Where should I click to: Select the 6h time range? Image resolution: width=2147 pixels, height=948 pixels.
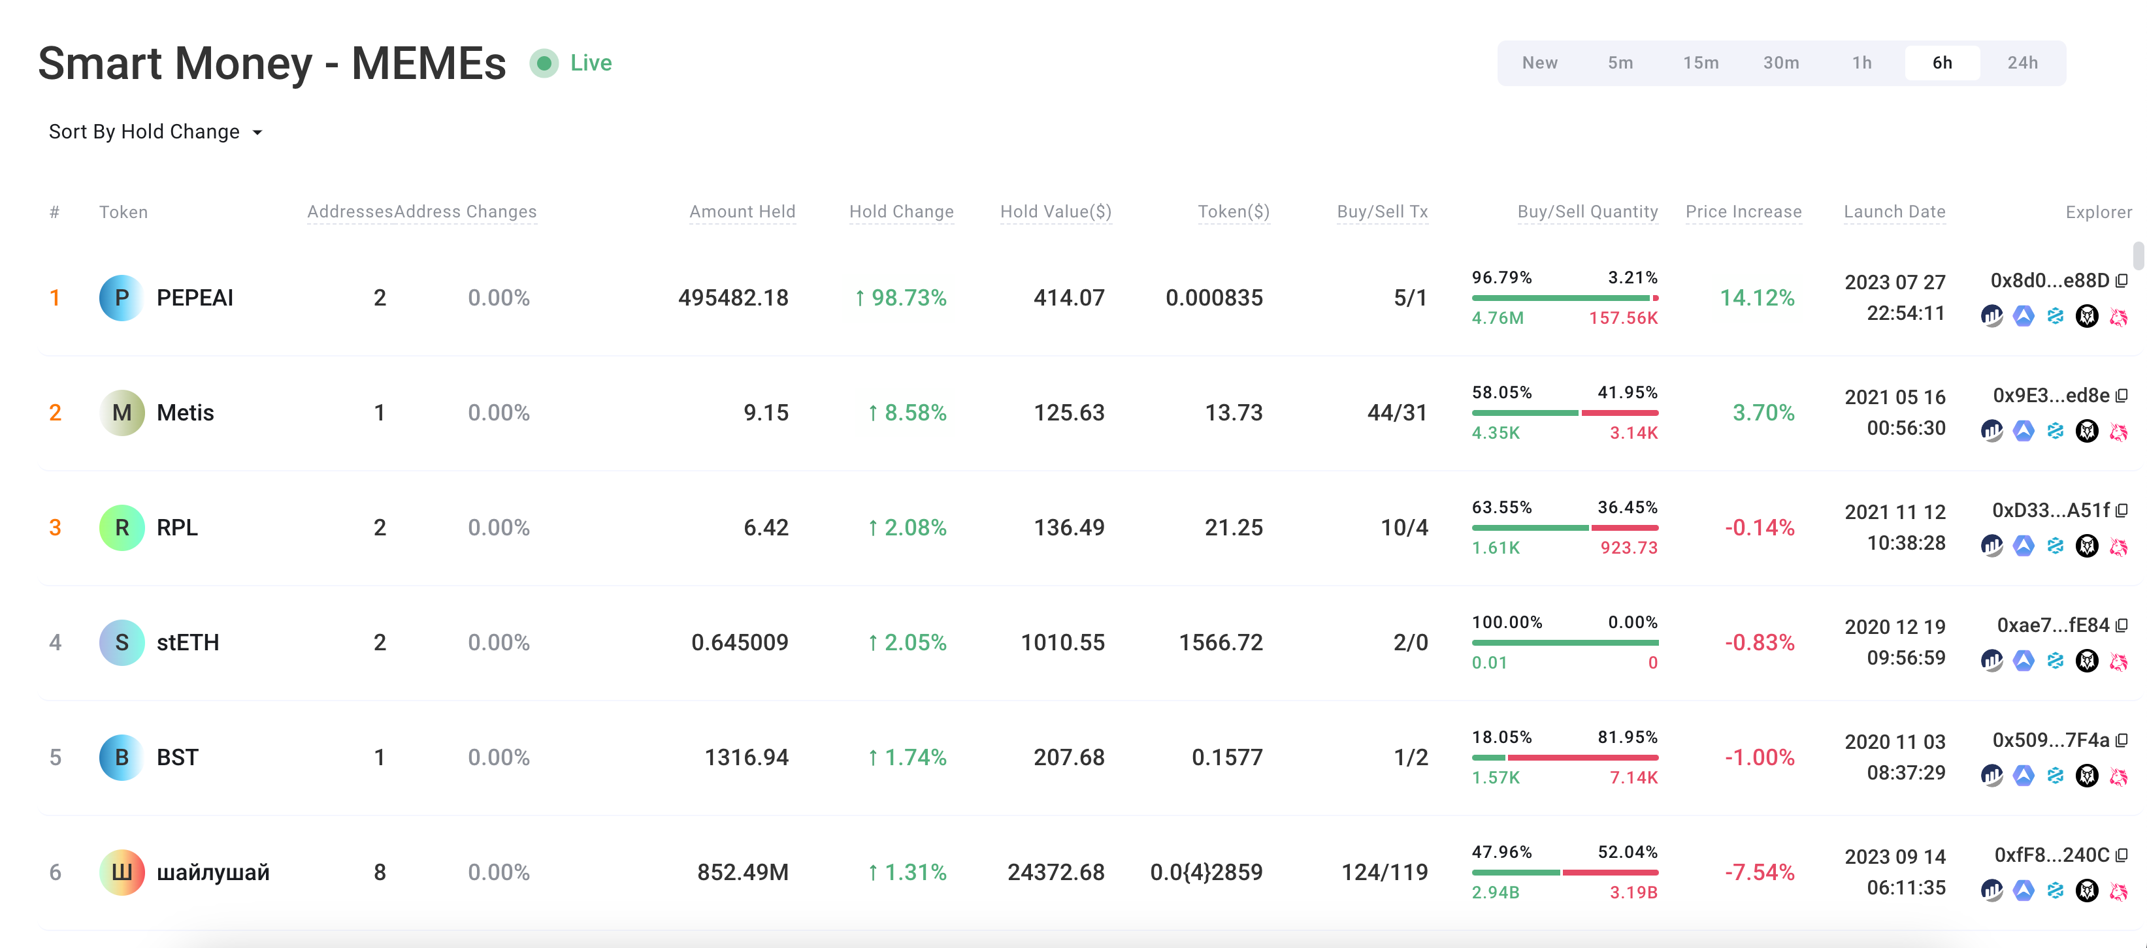tap(1941, 63)
